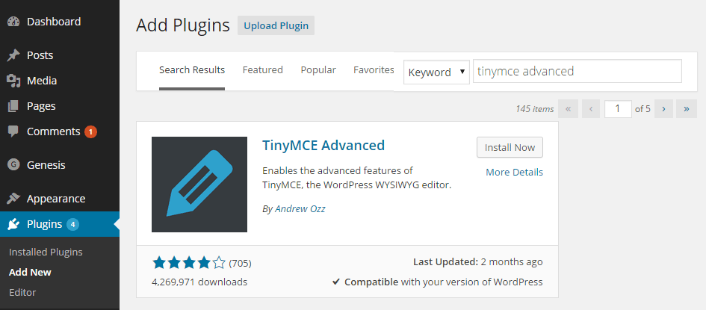Open the Favorites tab
This screenshot has width=706, height=310.
[374, 70]
